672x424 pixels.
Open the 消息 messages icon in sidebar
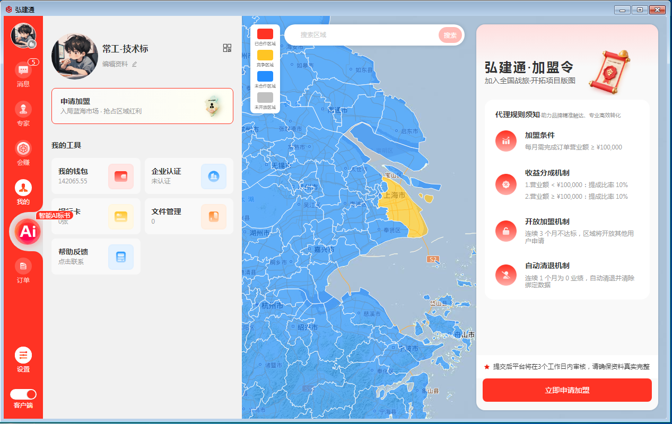[23, 70]
